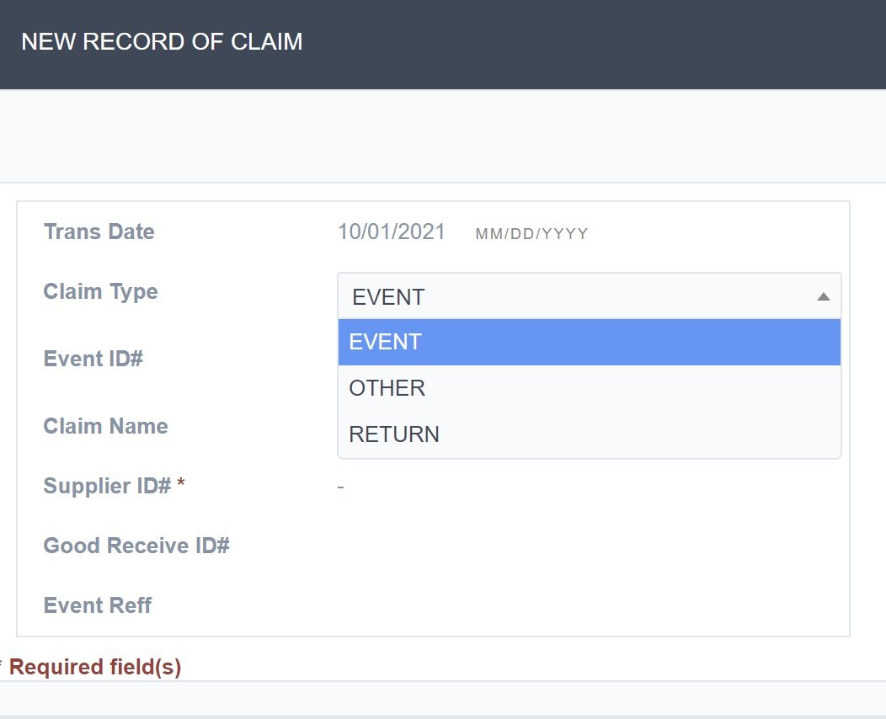This screenshot has height=719, width=886.
Task: Click the Claim Type combo box showing EVENT
Action: click(x=573, y=296)
